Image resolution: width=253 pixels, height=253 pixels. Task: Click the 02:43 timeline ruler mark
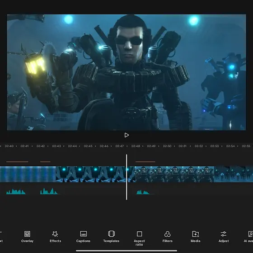point(56,146)
